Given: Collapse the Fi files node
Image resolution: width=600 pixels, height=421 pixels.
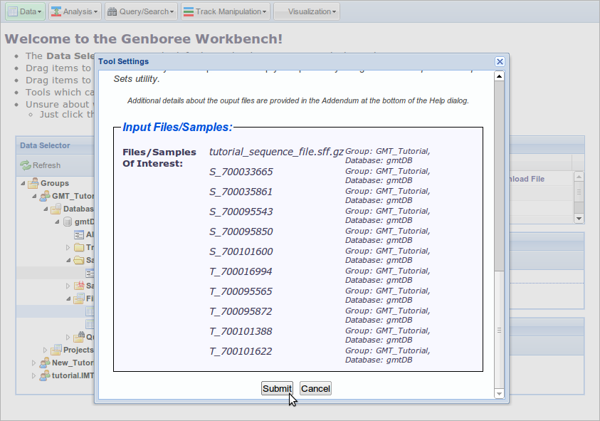Looking at the screenshot, I should click(x=68, y=298).
